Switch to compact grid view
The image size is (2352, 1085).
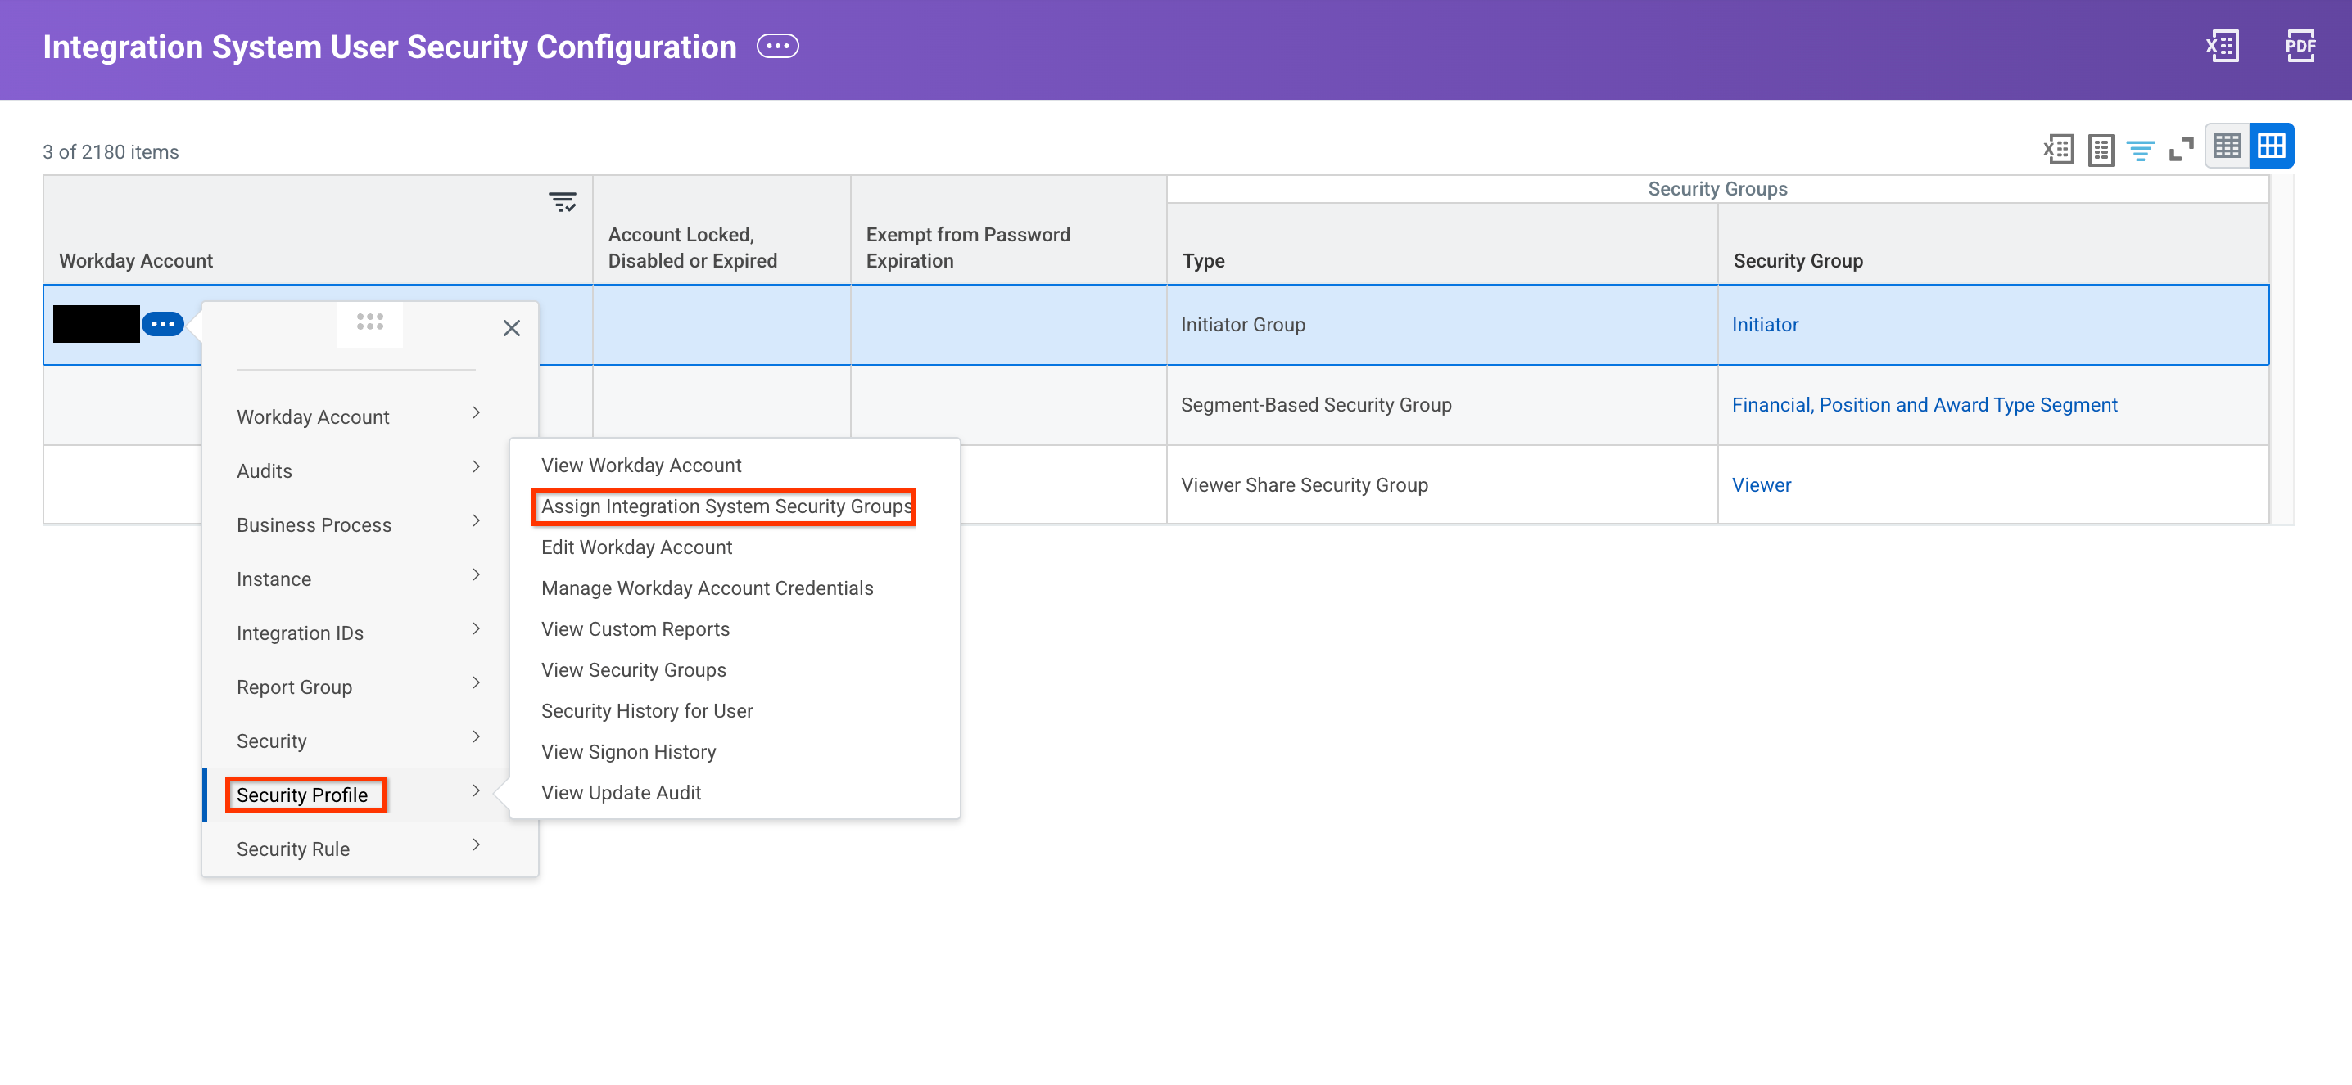tap(2227, 146)
